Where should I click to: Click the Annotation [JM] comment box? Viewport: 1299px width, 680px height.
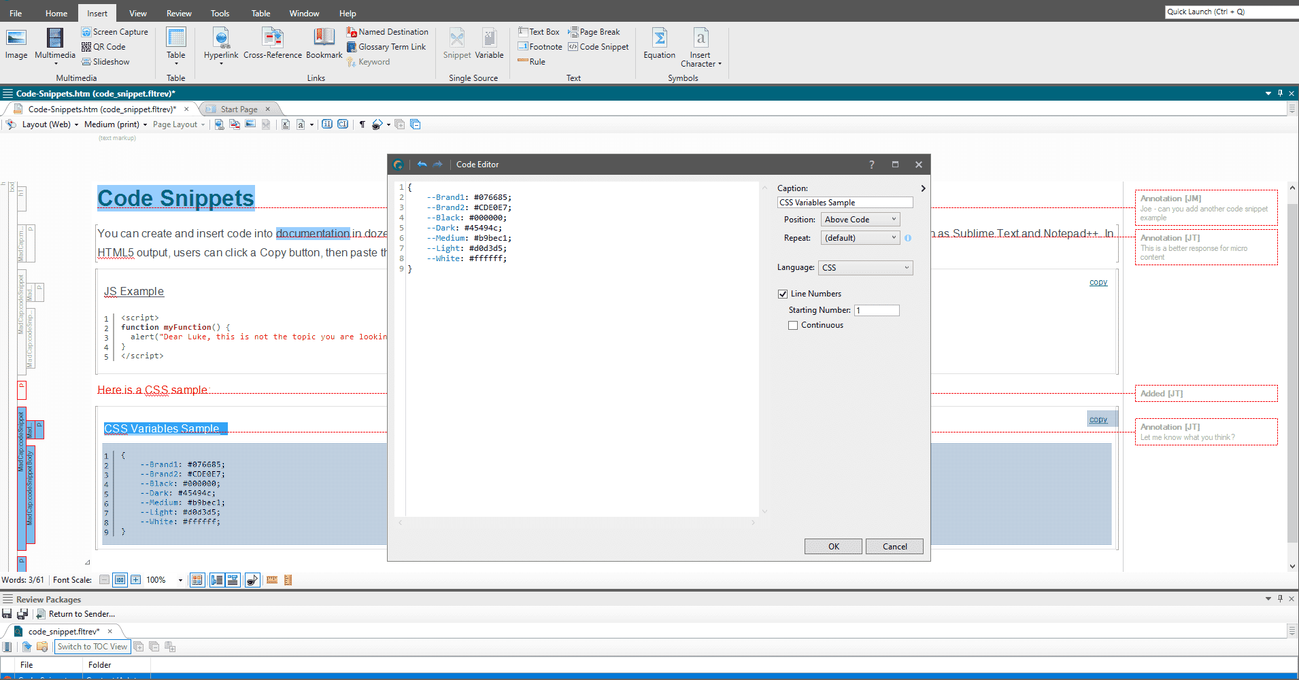coord(1207,207)
